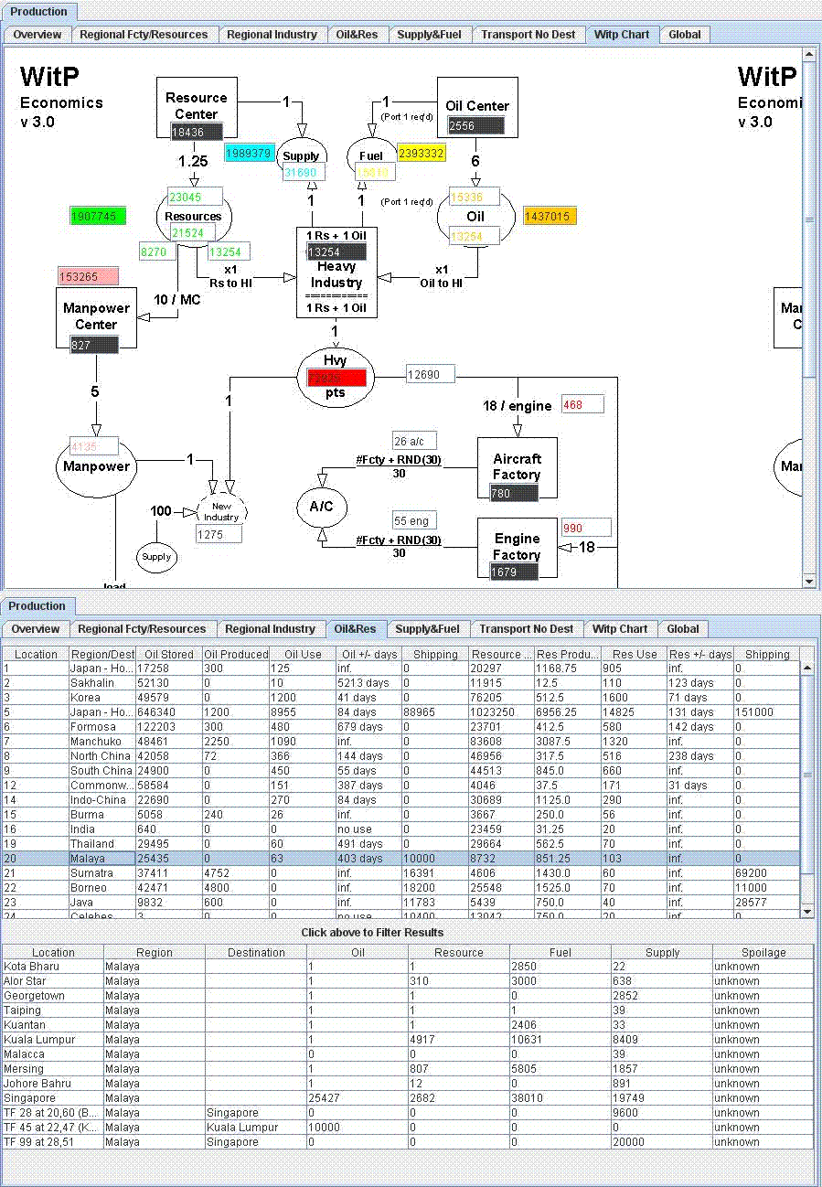Select the Singapore row in location table

click(x=408, y=1098)
